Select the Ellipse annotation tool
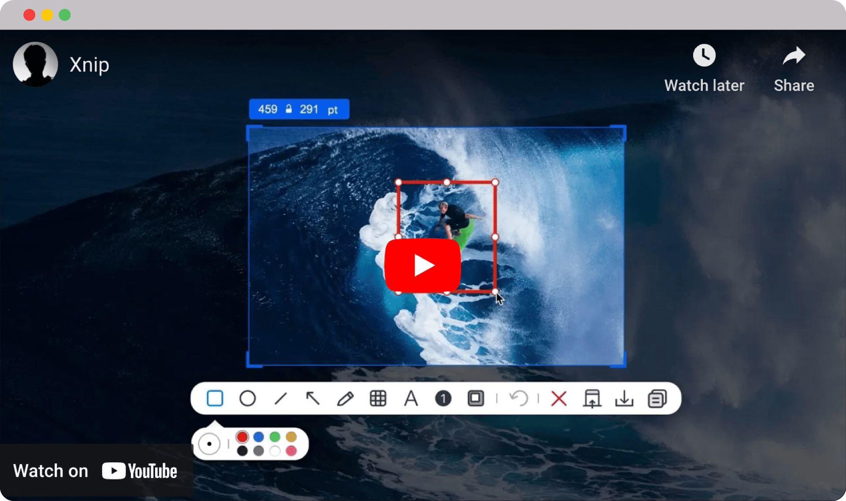The image size is (846, 501). coord(247,398)
